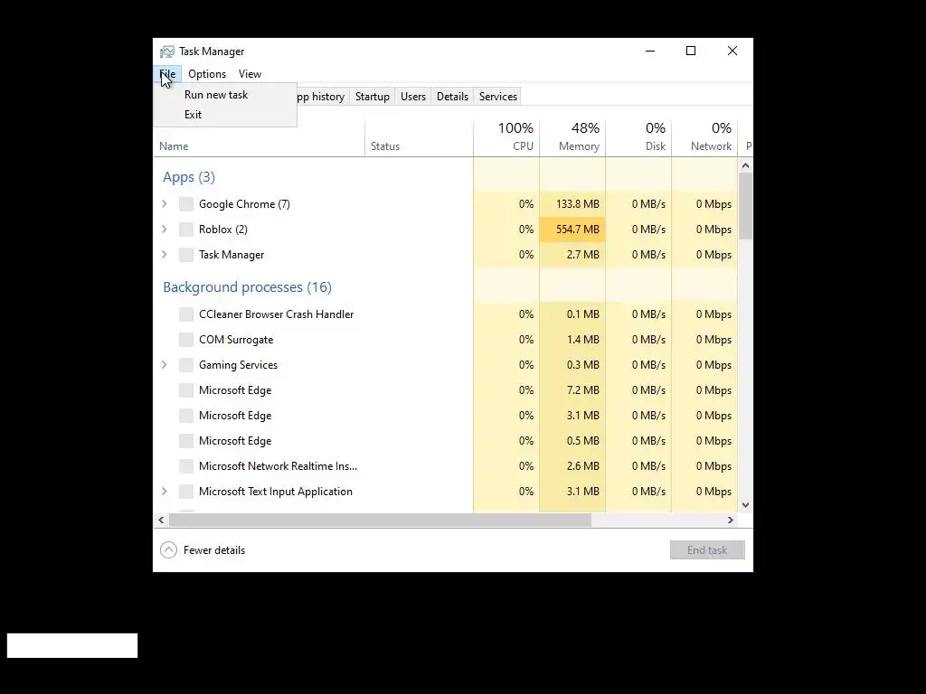Sort processes by Network column
926x694 pixels.
click(x=704, y=138)
